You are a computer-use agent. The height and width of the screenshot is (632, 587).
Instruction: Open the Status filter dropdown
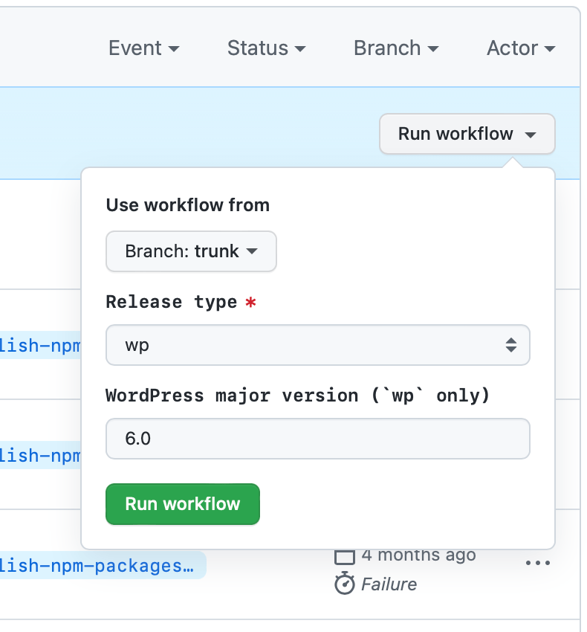[266, 48]
